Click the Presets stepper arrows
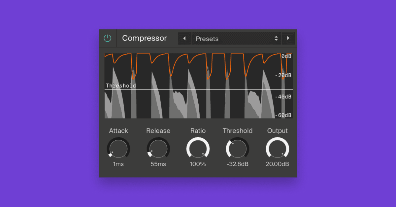This screenshot has height=207, width=396. click(276, 38)
